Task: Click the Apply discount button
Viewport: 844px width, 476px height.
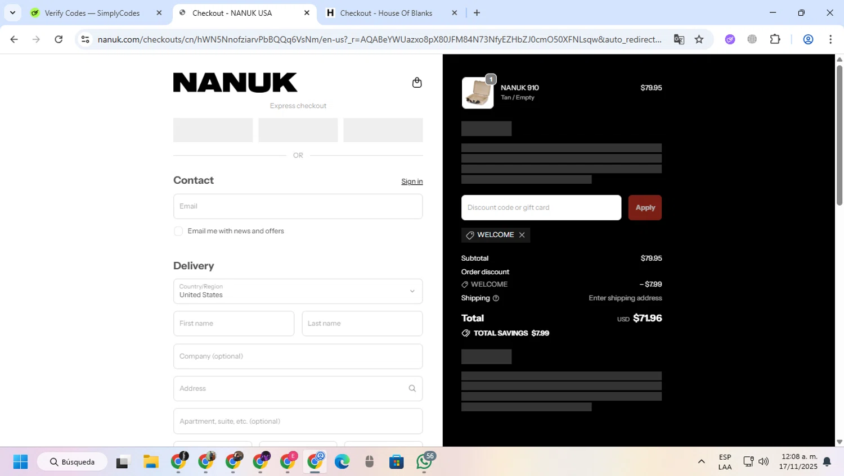Action: pos(645,207)
